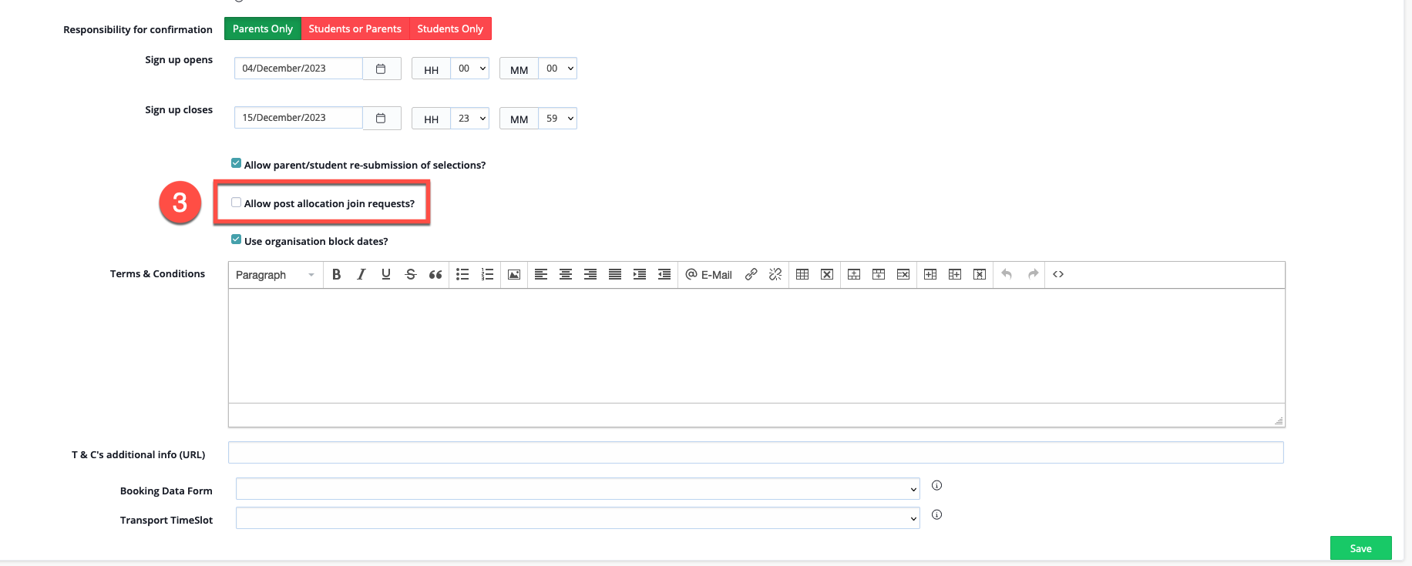Open the Paragraph style dropdown
This screenshot has height=566, width=1412.
coord(275,275)
